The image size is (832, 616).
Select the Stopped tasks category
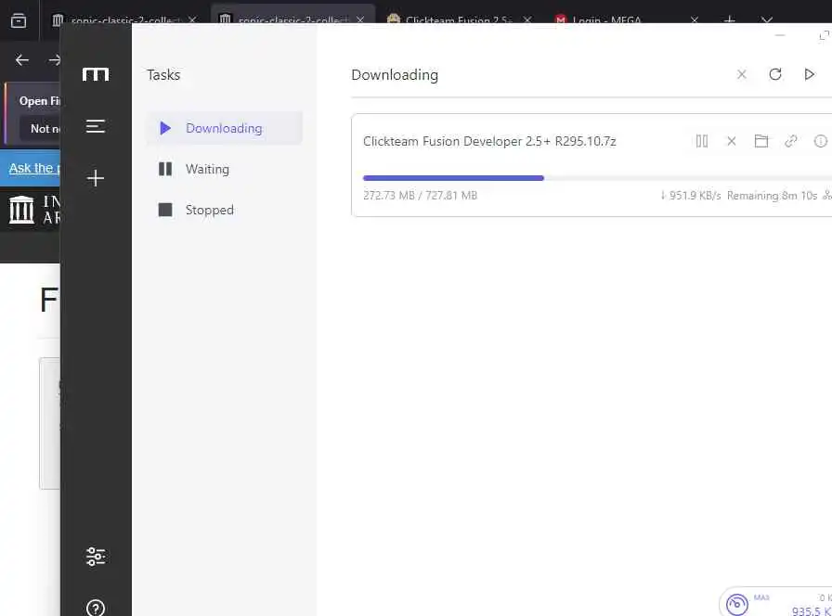click(225, 210)
